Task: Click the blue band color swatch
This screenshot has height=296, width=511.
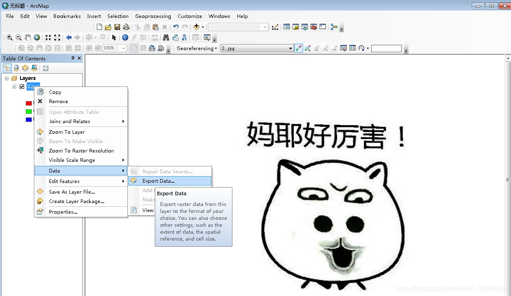Action: tap(29, 119)
